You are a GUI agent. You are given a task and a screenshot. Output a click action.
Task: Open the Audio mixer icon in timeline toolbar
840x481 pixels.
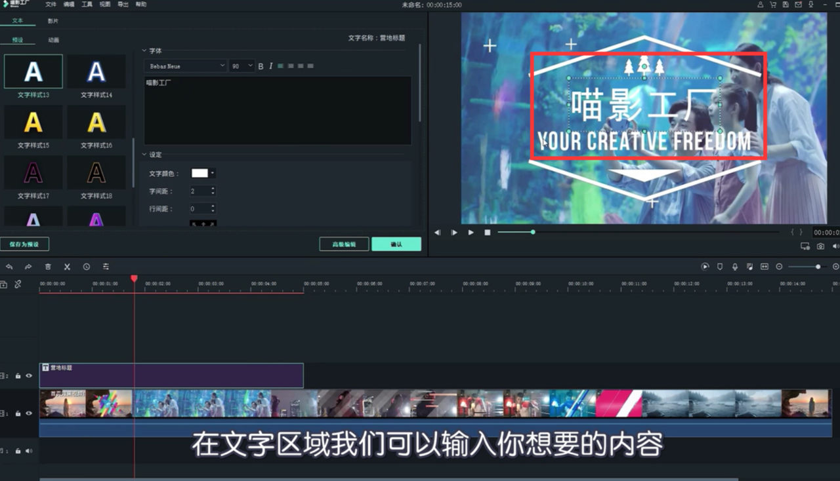[x=106, y=267]
